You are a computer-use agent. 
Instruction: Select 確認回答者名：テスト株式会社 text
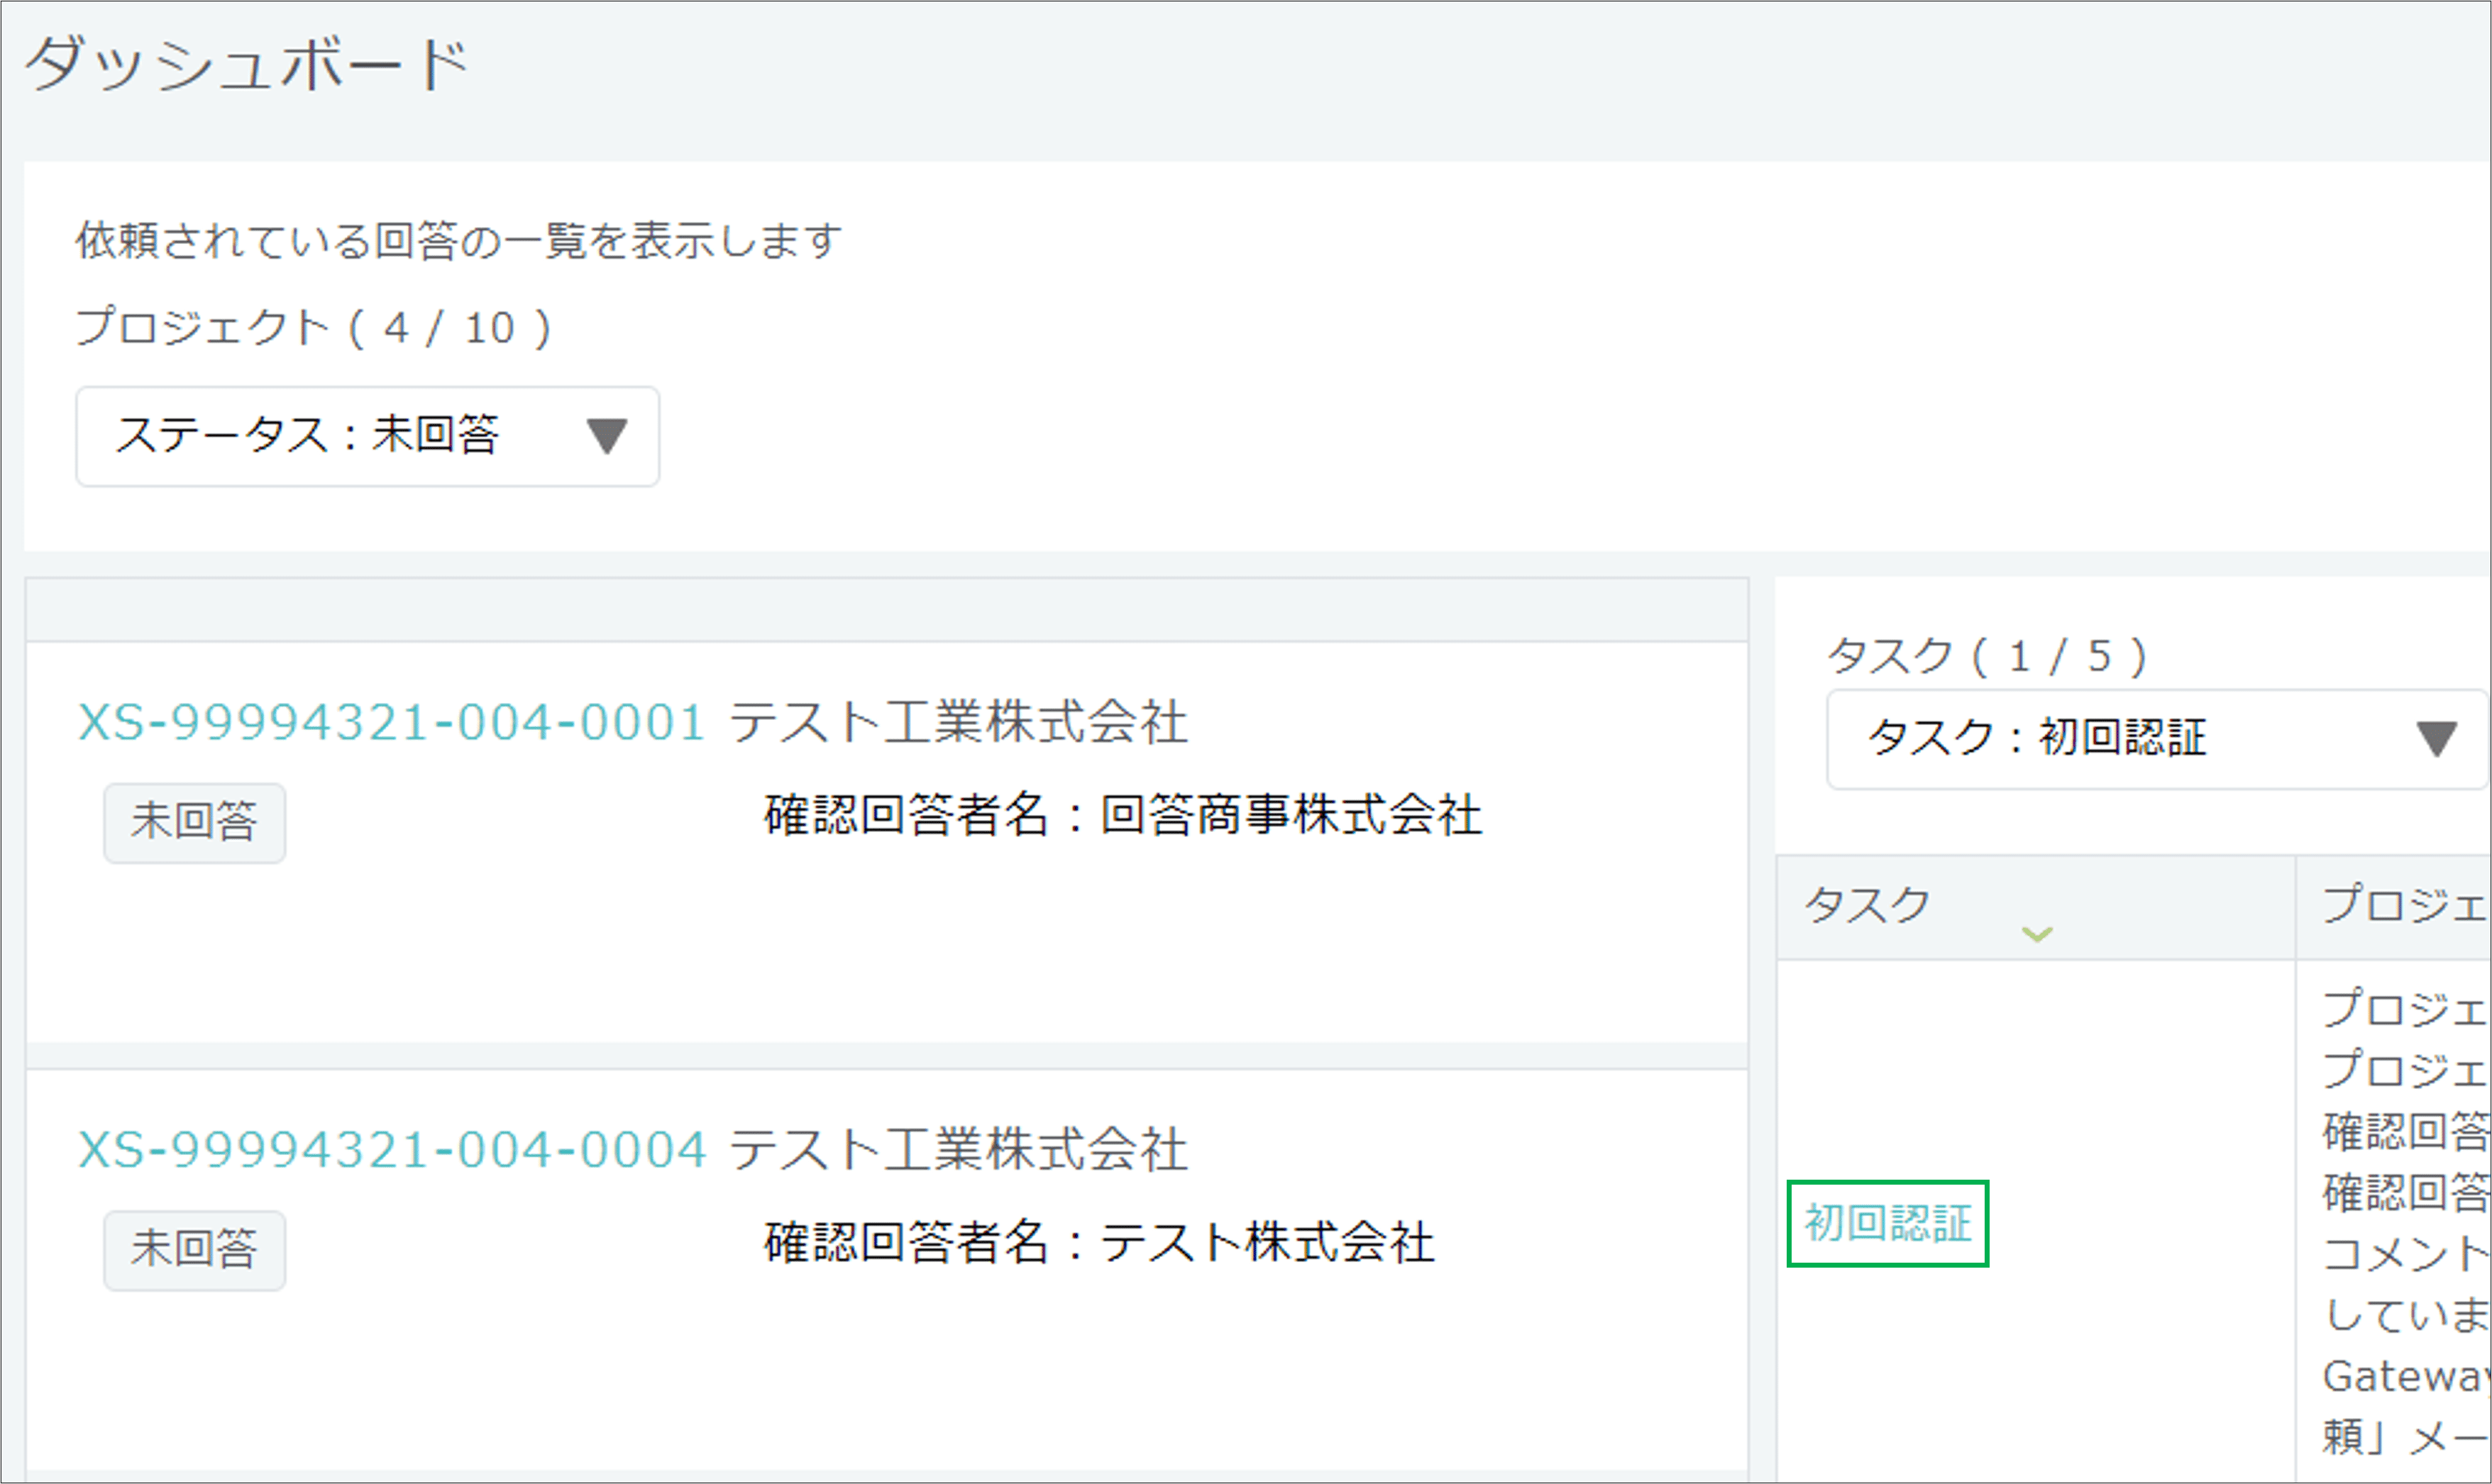pos(1098,1243)
